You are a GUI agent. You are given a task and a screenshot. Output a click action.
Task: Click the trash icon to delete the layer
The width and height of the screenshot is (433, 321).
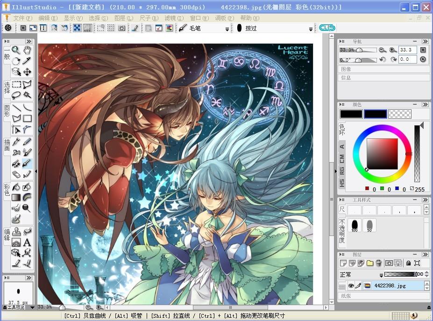pyautogui.click(x=379, y=263)
